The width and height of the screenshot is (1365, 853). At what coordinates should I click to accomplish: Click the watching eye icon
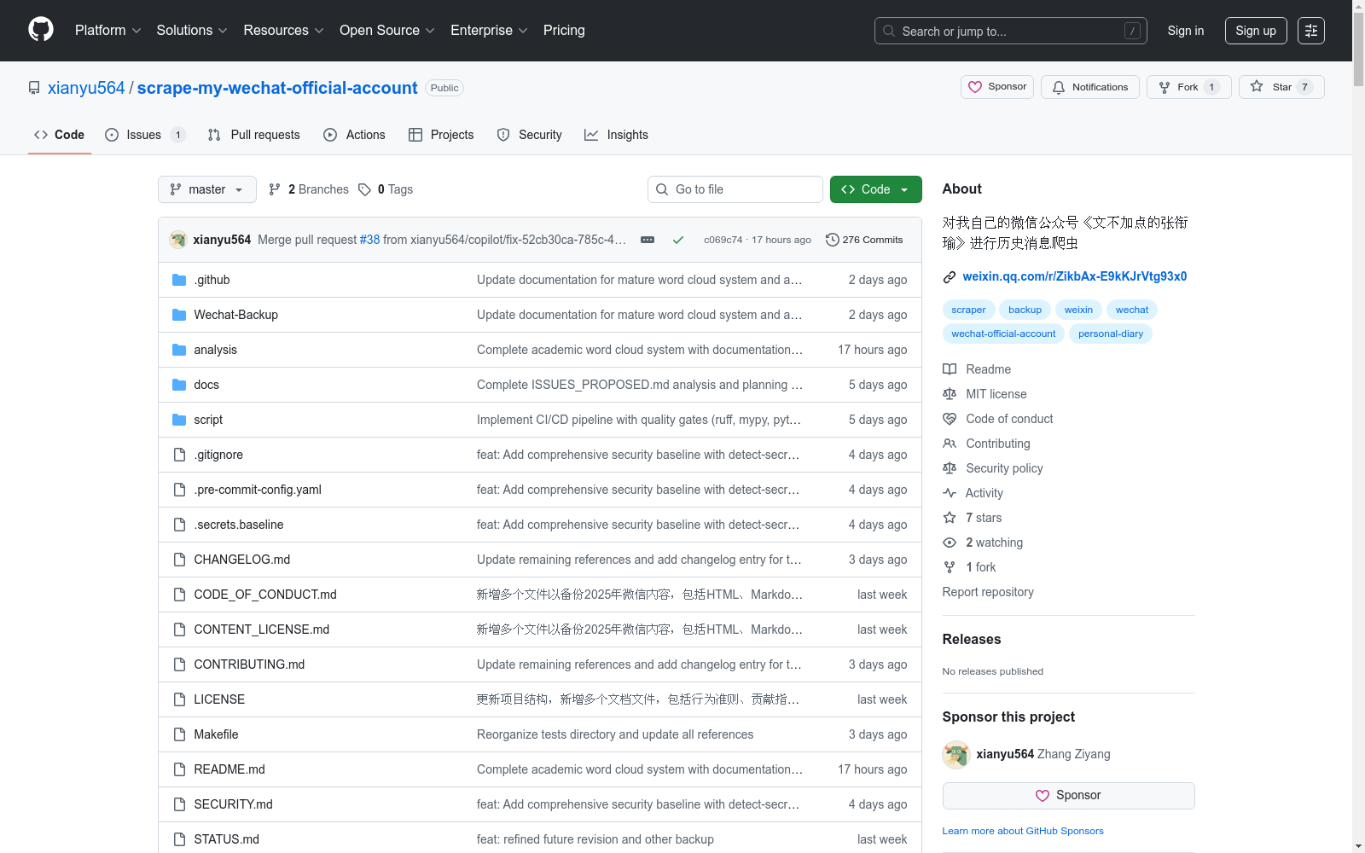click(950, 543)
